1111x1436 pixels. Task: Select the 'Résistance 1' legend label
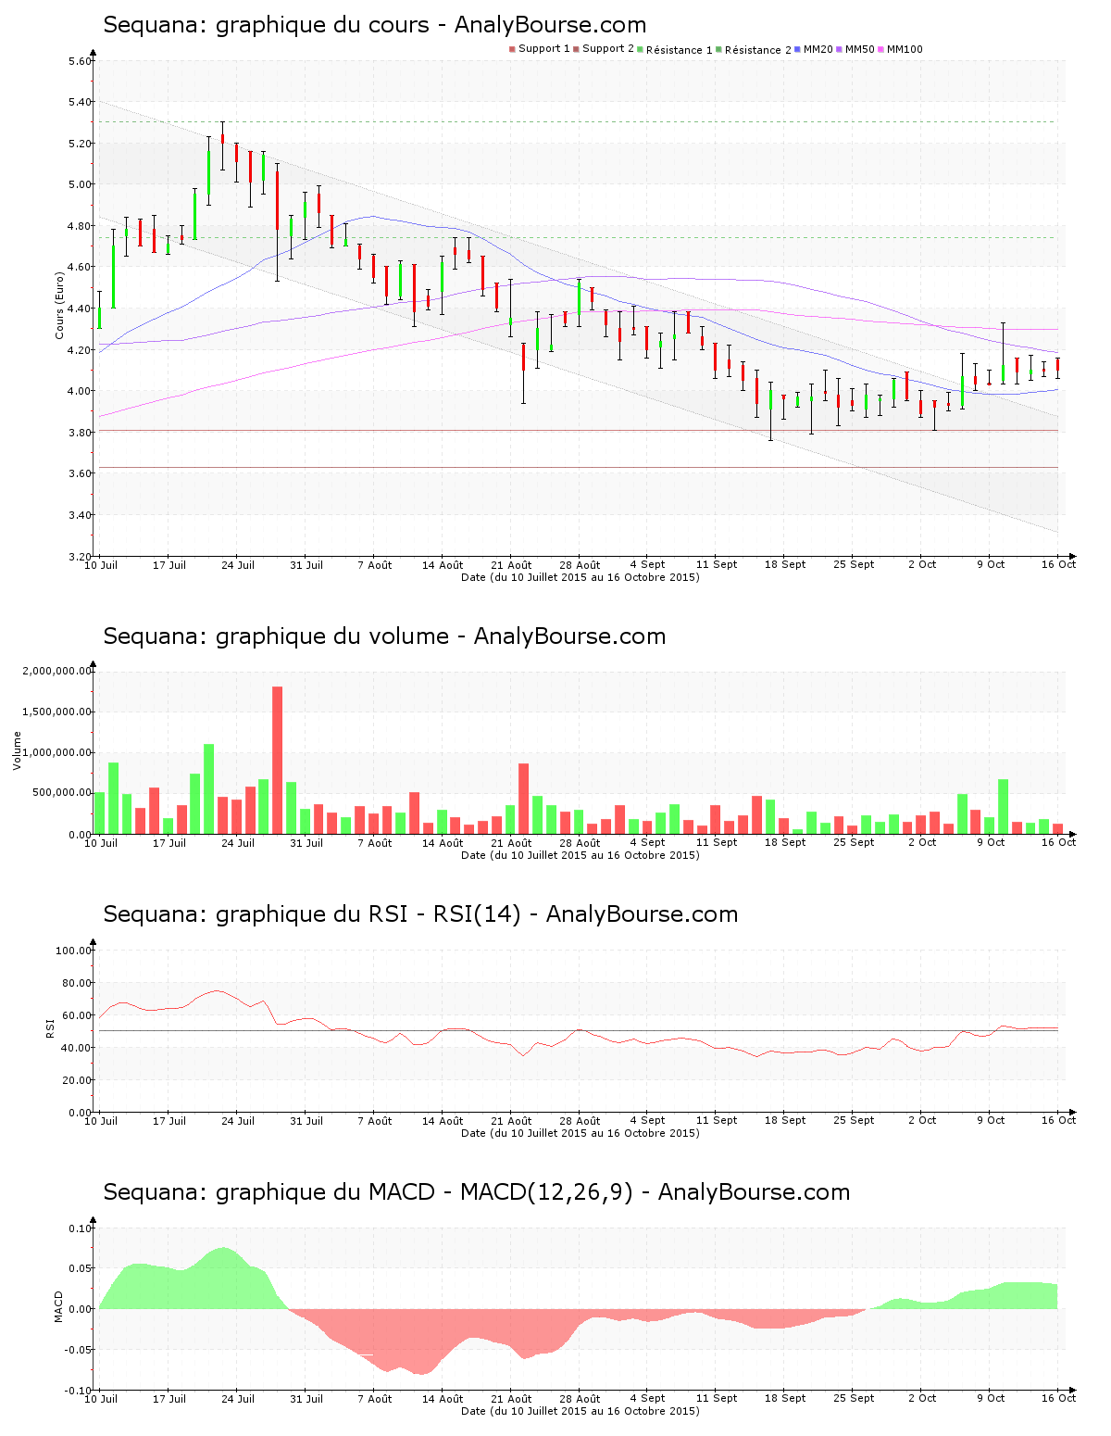(x=680, y=50)
